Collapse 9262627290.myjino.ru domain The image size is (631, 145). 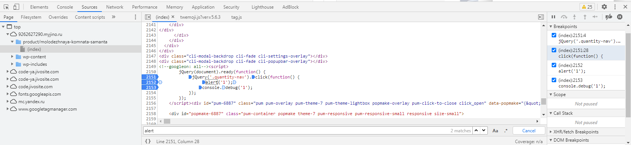point(8,34)
